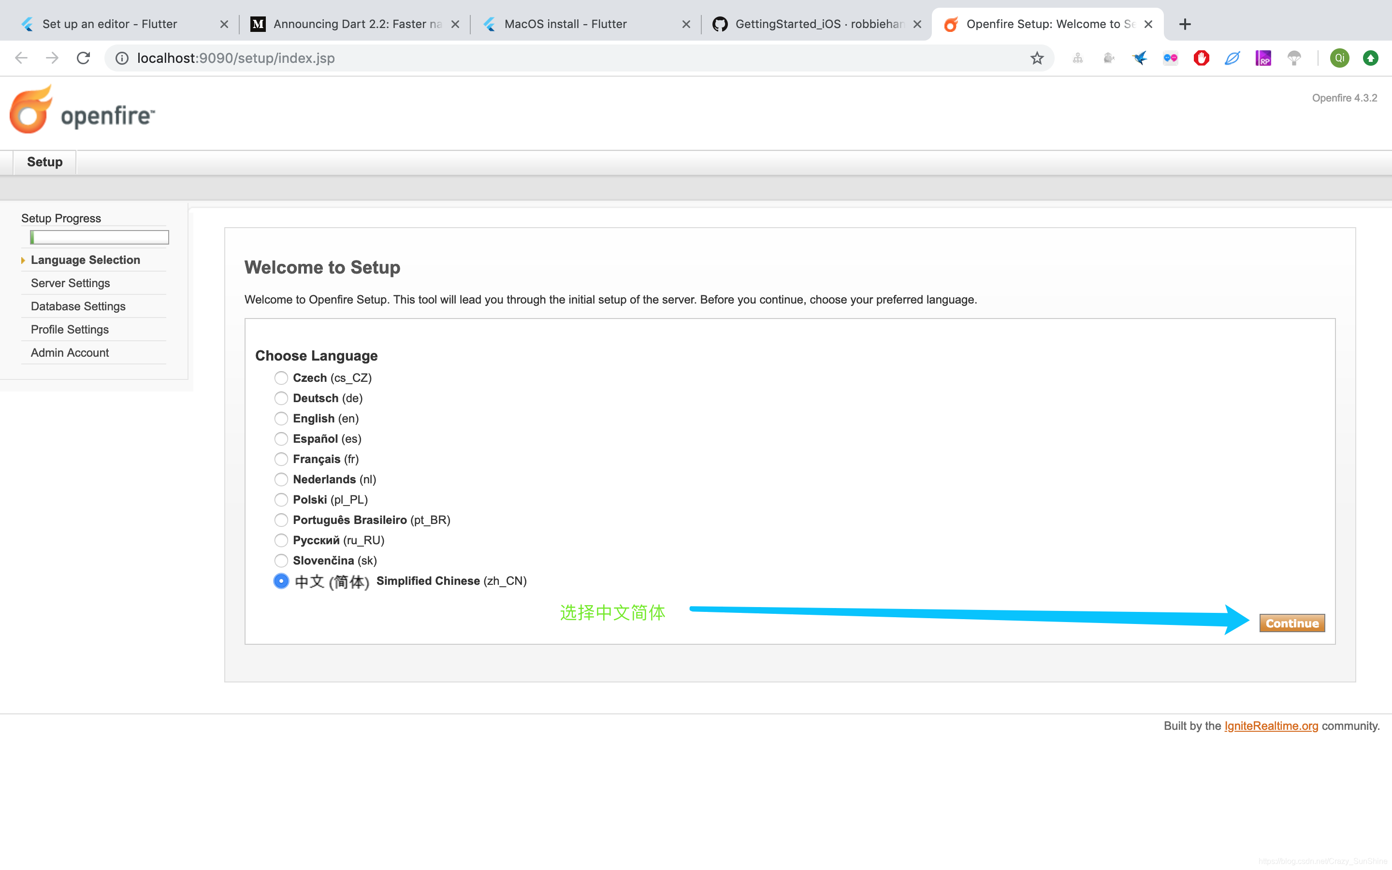Open the grey puzzle extension icon
The height and width of the screenshot is (870, 1392).
[1109, 58]
